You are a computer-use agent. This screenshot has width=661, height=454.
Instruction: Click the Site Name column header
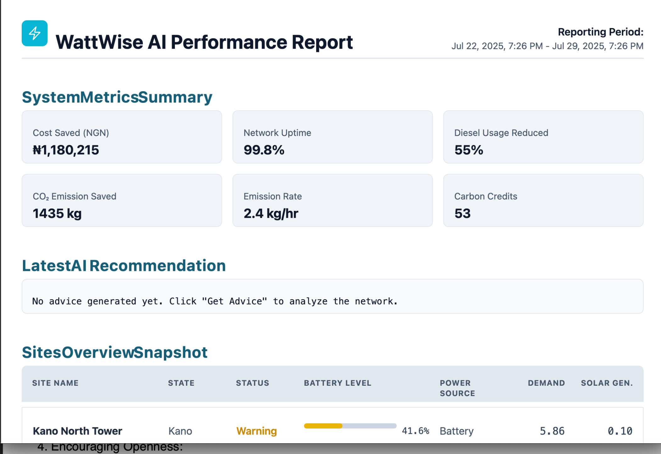55,383
